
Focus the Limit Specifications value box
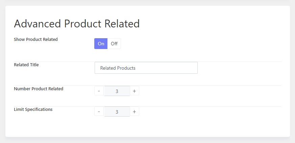click(117, 112)
